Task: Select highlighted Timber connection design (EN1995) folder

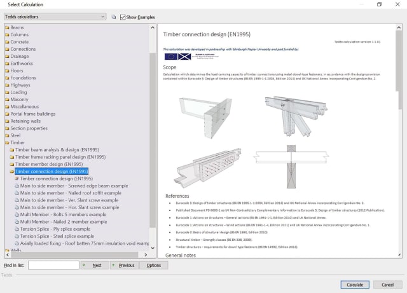Action: tap(52, 171)
